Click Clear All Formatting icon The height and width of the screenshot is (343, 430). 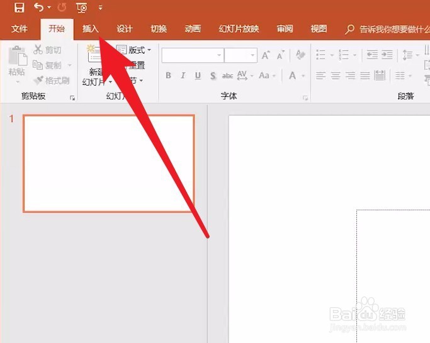[300, 55]
